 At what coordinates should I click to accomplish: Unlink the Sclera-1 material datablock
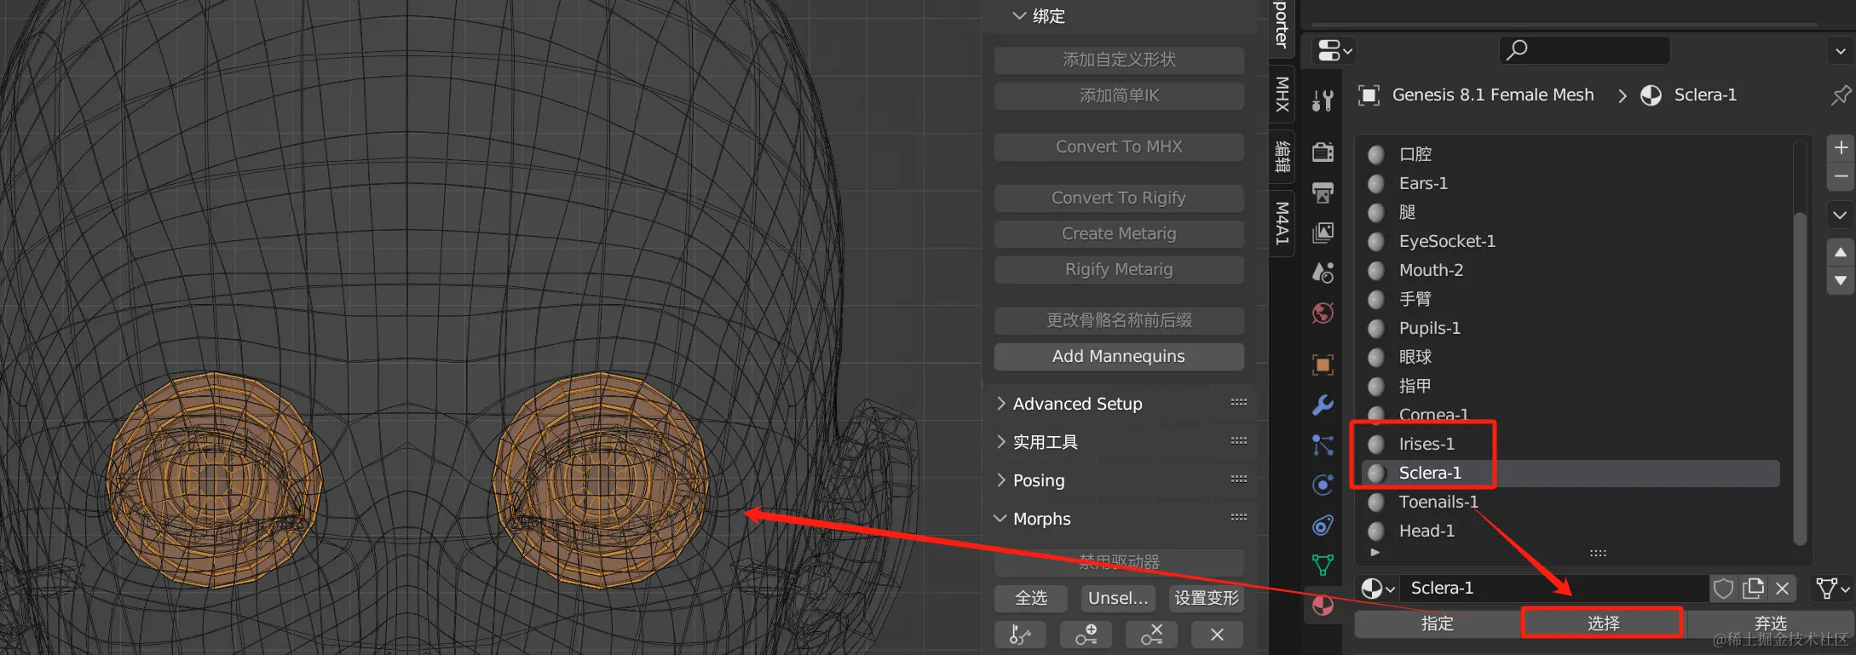tap(1782, 588)
